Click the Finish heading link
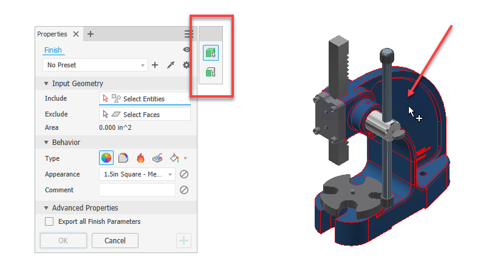The height and width of the screenshot is (273, 486). click(53, 50)
